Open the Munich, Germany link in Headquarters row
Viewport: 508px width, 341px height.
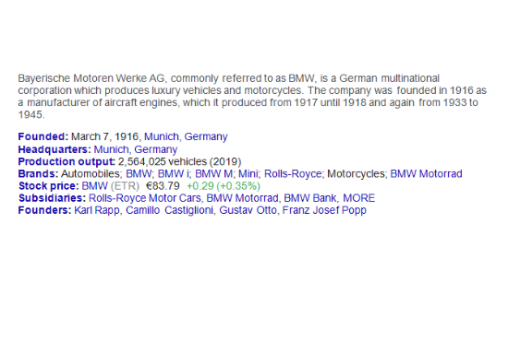tap(136, 149)
